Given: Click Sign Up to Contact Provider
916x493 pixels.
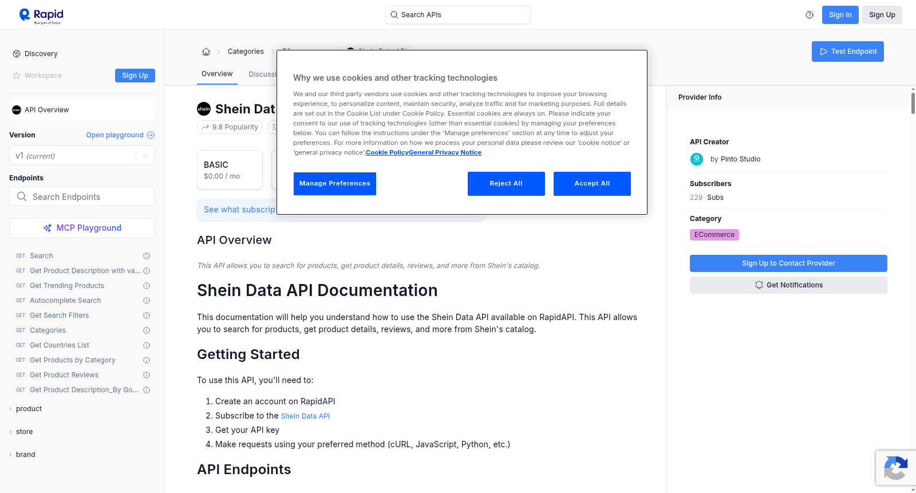Looking at the screenshot, I should point(788,263).
